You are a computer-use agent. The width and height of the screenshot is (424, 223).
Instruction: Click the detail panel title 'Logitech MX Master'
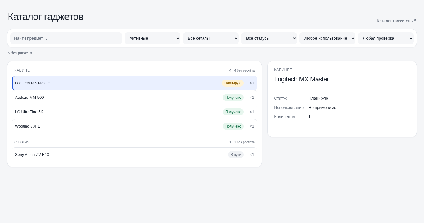pos(302,79)
